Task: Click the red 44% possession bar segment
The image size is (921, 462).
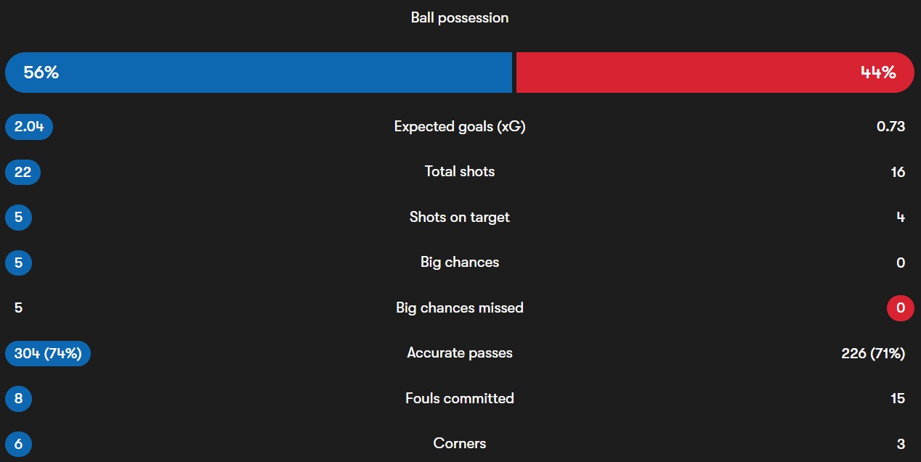Action: (x=715, y=73)
